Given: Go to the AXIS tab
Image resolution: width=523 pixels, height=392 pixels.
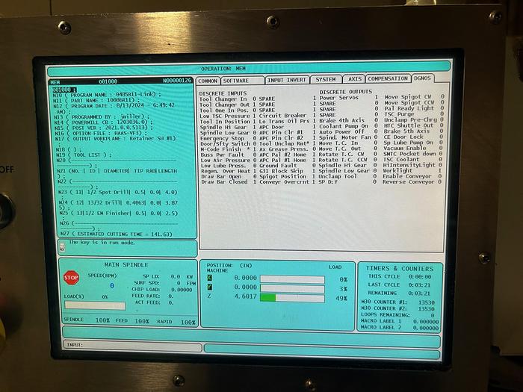Looking at the screenshot, I should click(354, 79).
